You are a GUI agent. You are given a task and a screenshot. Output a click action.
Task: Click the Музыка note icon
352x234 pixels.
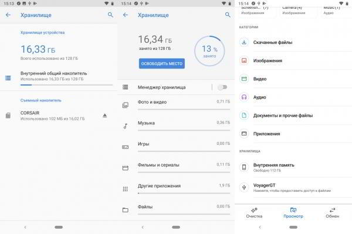click(x=126, y=126)
